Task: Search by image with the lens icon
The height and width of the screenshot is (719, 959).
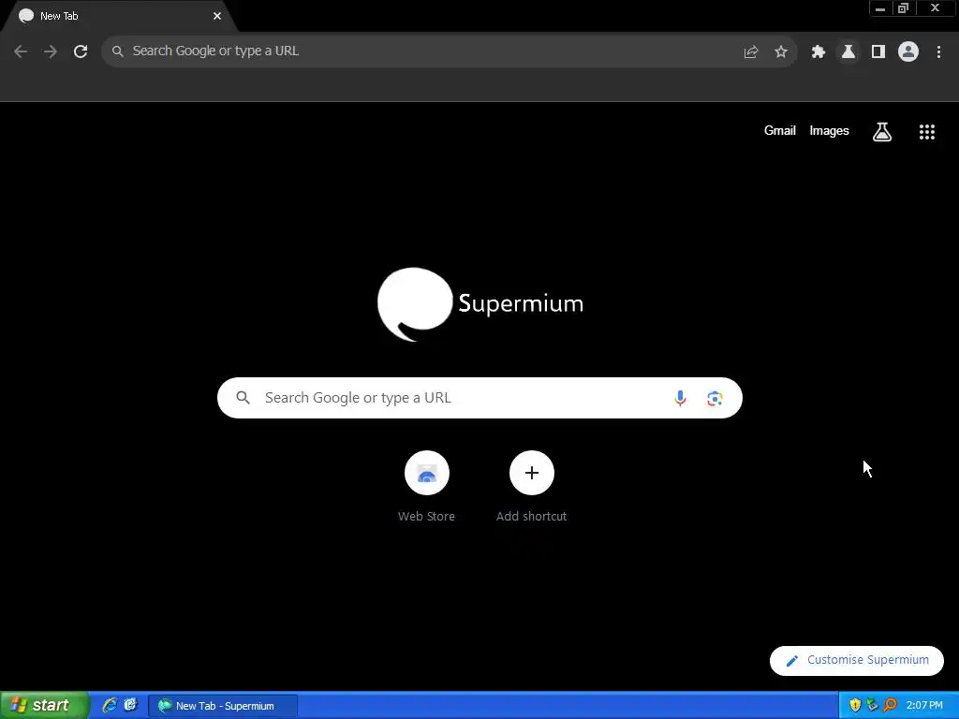Action: tap(715, 399)
